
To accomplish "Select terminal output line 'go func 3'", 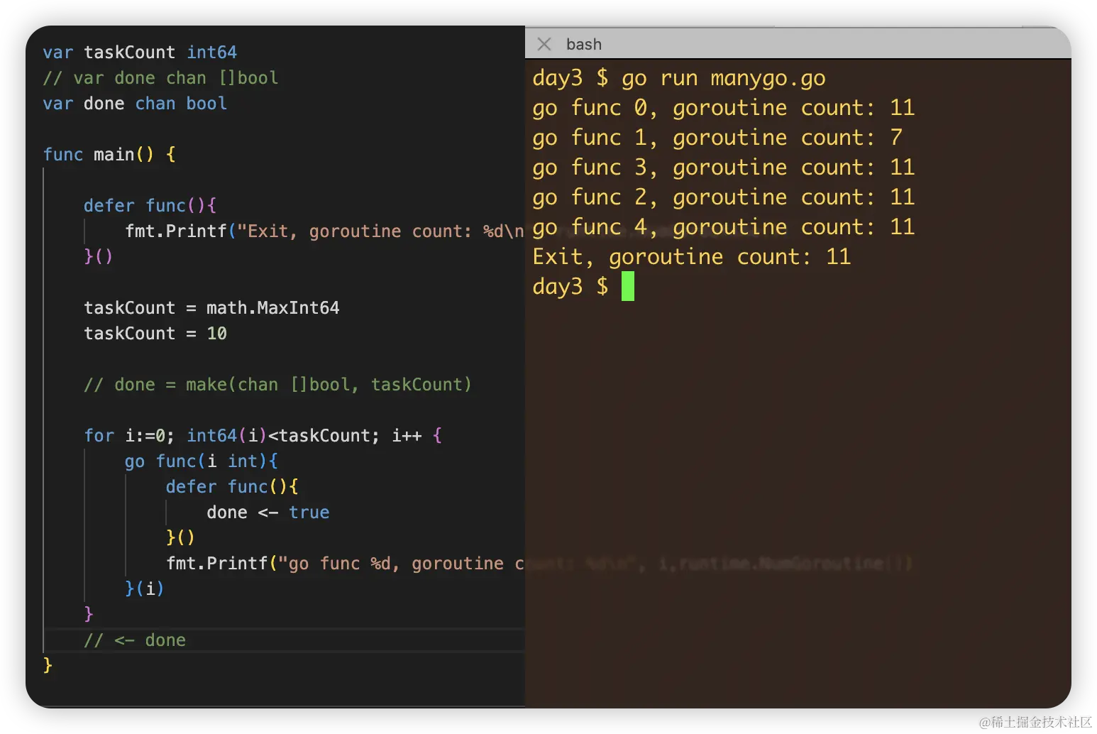I will click(x=724, y=168).
